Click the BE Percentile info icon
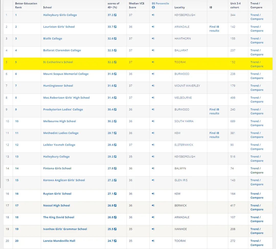Image resolution: width=276 pixels, height=249 pixels. (153, 7)
